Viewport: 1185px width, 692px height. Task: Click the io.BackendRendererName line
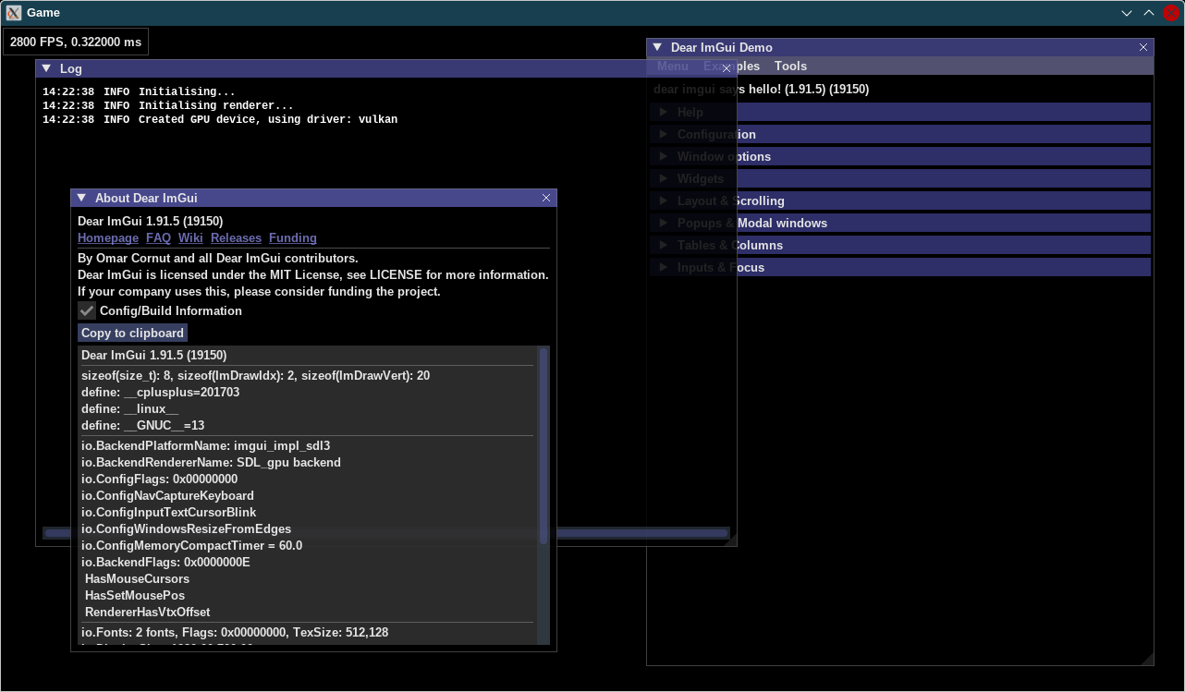[211, 462]
